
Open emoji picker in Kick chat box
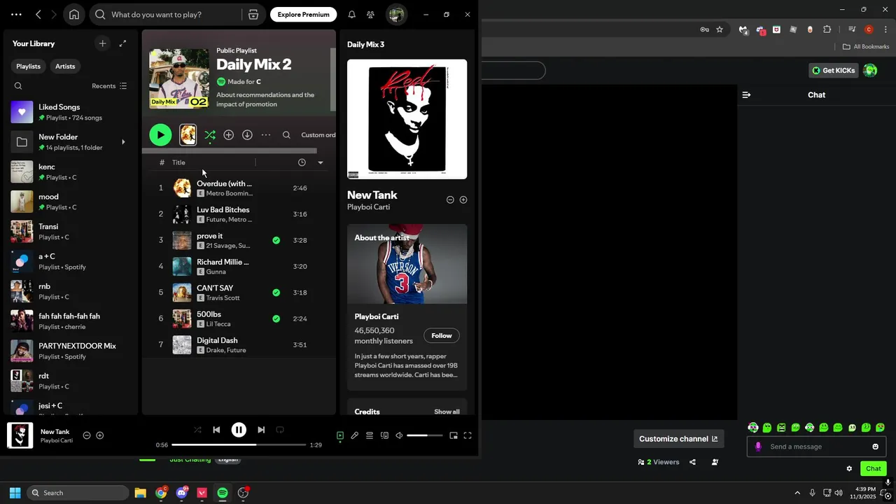pos(875,447)
